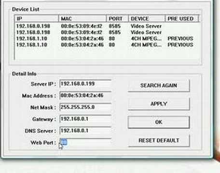Screen dimensions: 220x173
Task: Edit the Gateway address field
Action: [85, 119]
